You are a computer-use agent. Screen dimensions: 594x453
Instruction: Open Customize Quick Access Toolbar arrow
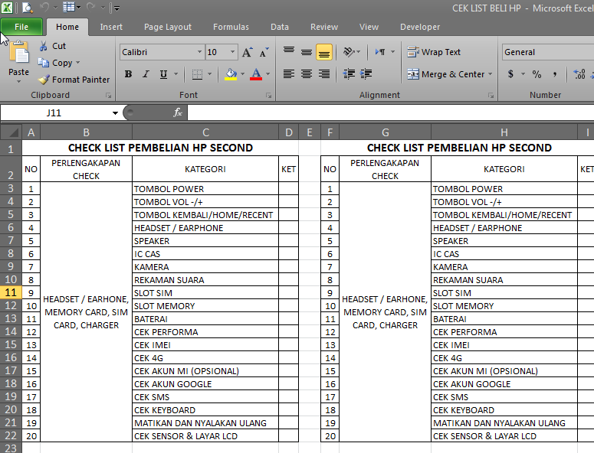point(116,8)
